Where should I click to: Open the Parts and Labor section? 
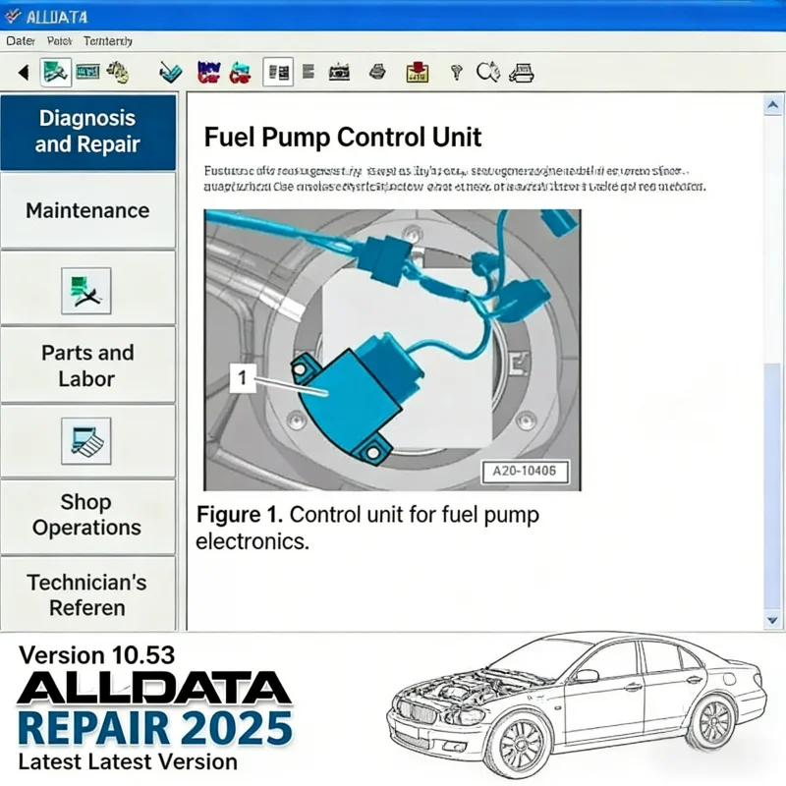87,365
